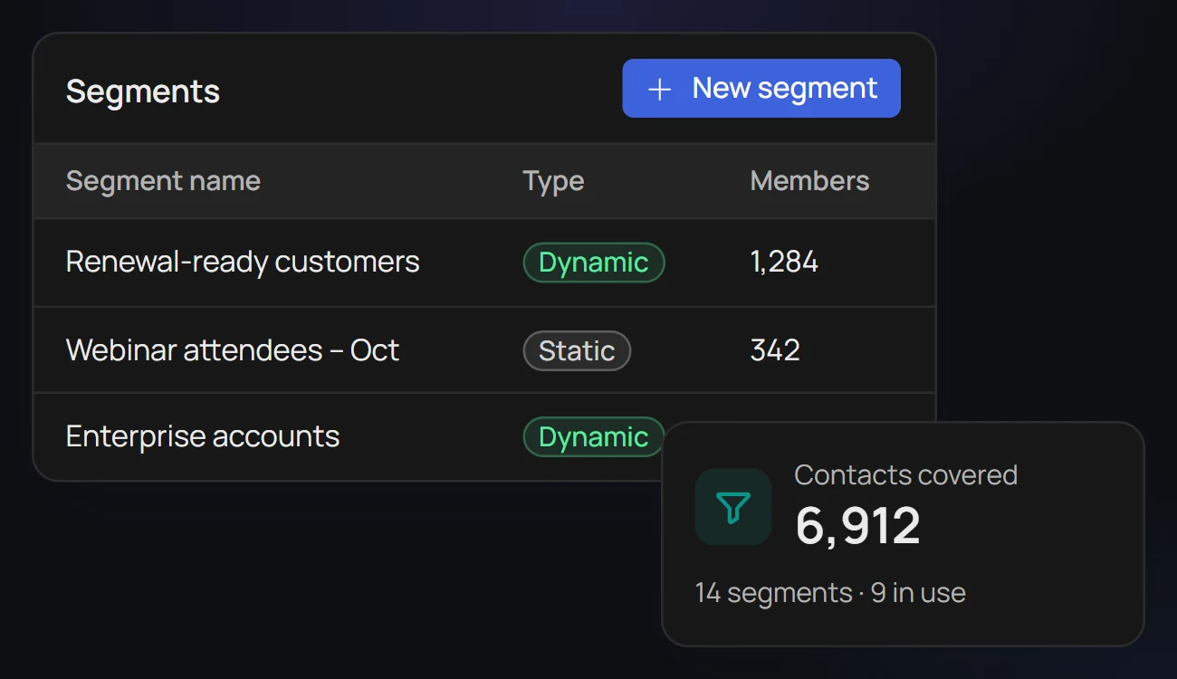Click the Static badge for Webinar attendees

tap(577, 350)
